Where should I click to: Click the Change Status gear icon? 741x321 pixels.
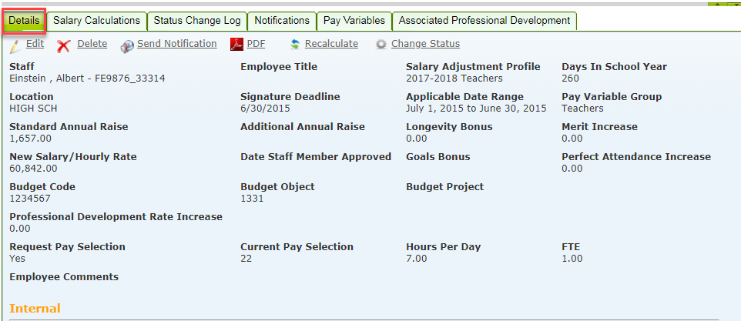[381, 45]
